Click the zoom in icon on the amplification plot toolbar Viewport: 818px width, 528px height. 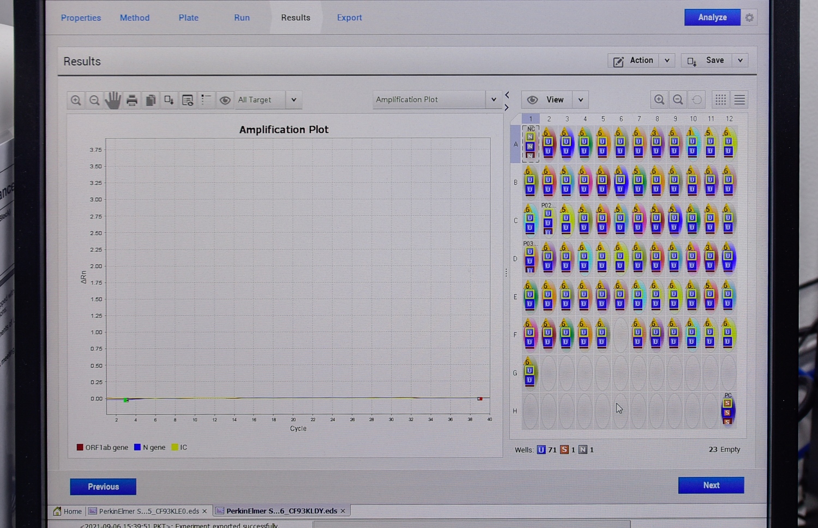[x=76, y=100]
